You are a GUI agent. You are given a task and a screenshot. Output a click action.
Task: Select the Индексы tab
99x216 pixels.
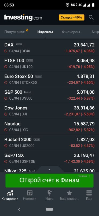pyautogui.click(x=45, y=32)
